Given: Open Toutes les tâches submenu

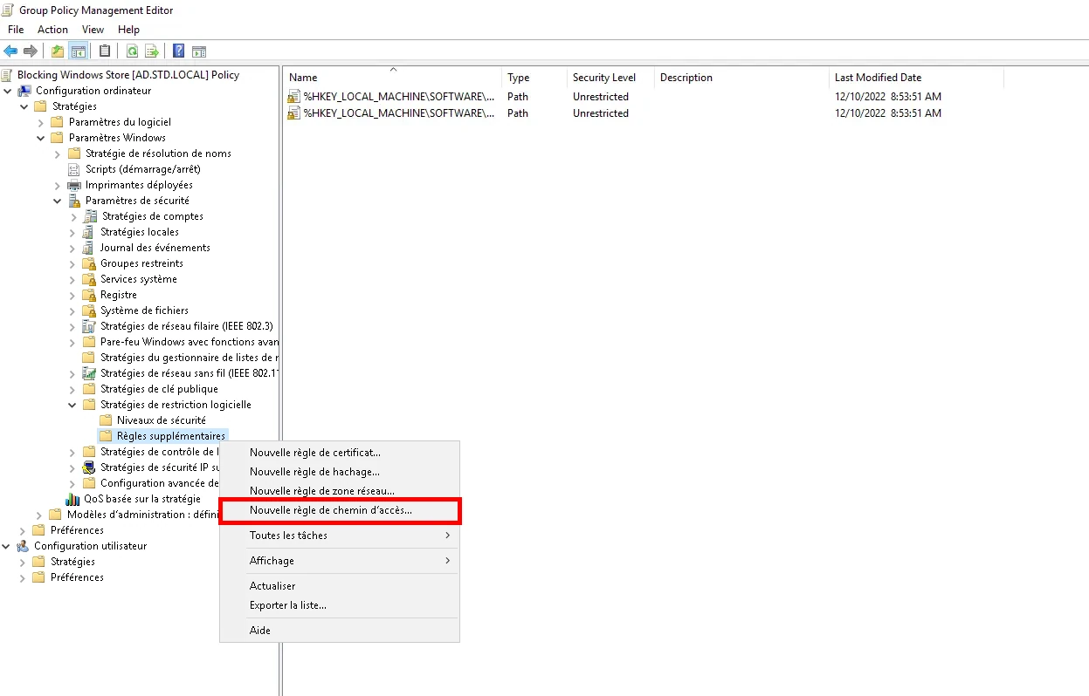Looking at the screenshot, I should click(x=288, y=536).
